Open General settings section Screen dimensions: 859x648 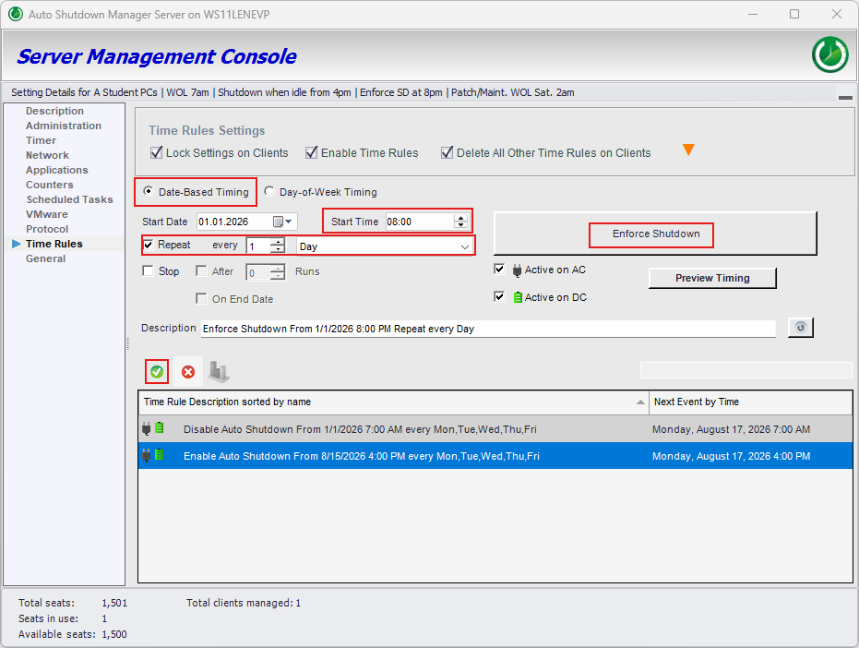[45, 258]
